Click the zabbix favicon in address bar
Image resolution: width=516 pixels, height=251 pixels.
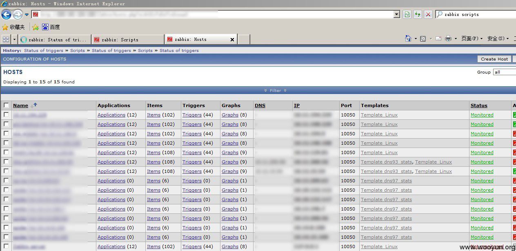click(36, 14)
